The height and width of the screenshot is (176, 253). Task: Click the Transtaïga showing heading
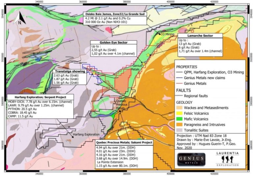(x=70, y=72)
